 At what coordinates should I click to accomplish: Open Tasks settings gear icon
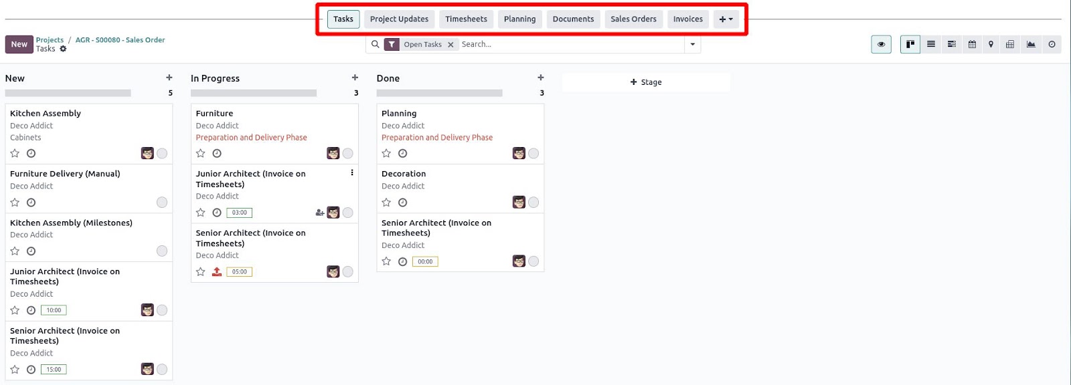pyautogui.click(x=63, y=49)
